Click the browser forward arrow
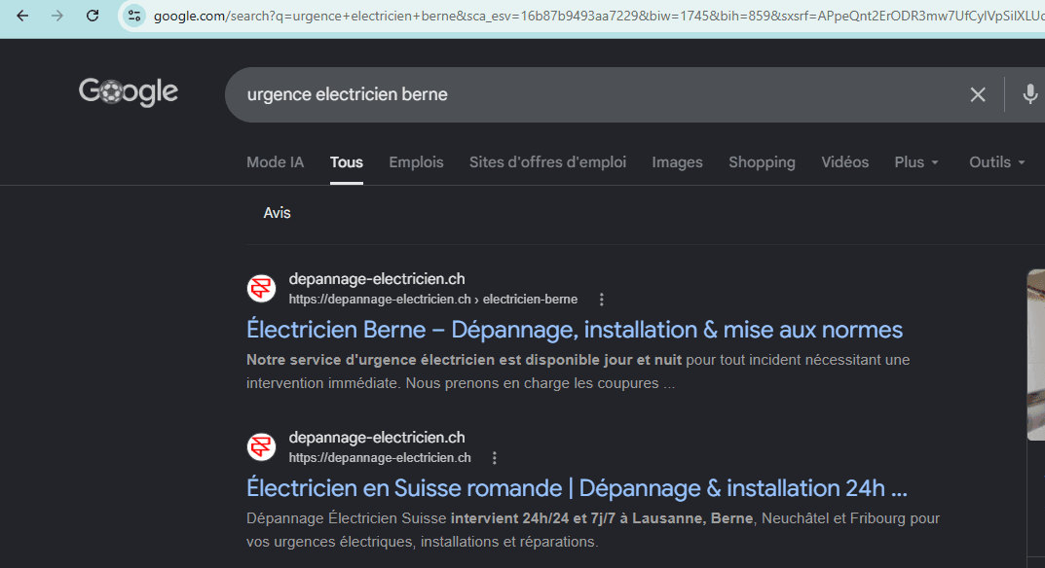1045x568 pixels. click(x=57, y=16)
